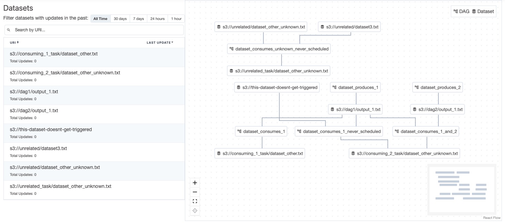Screen dimensions: 505x223
Task: Enable the 1 hour update filter
Action: (176, 19)
